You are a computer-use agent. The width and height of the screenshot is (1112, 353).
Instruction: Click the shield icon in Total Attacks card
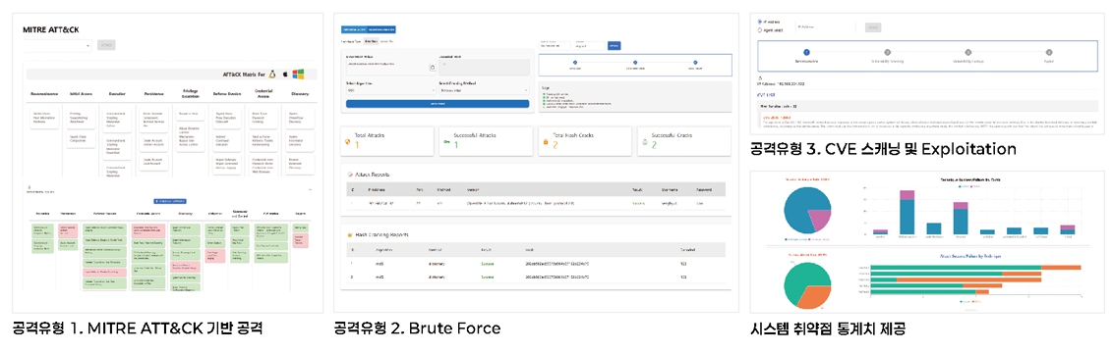[x=347, y=141]
